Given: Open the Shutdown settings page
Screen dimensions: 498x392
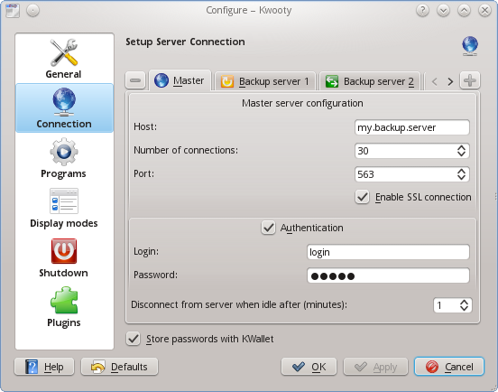Looking at the screenshot, I should coord(64,257).
